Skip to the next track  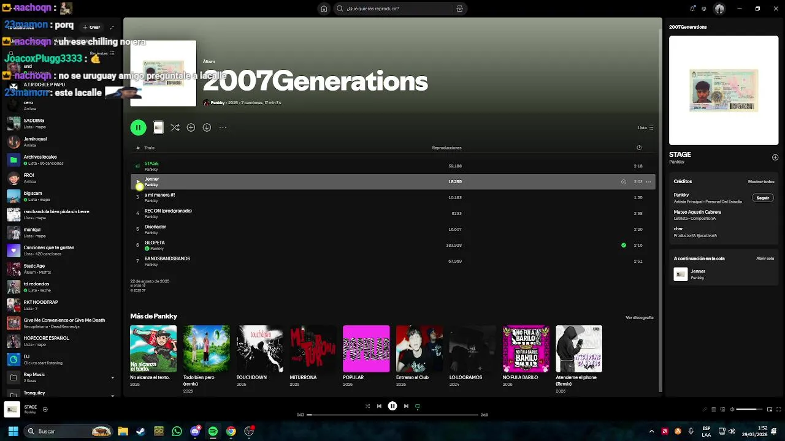(406, 406)
